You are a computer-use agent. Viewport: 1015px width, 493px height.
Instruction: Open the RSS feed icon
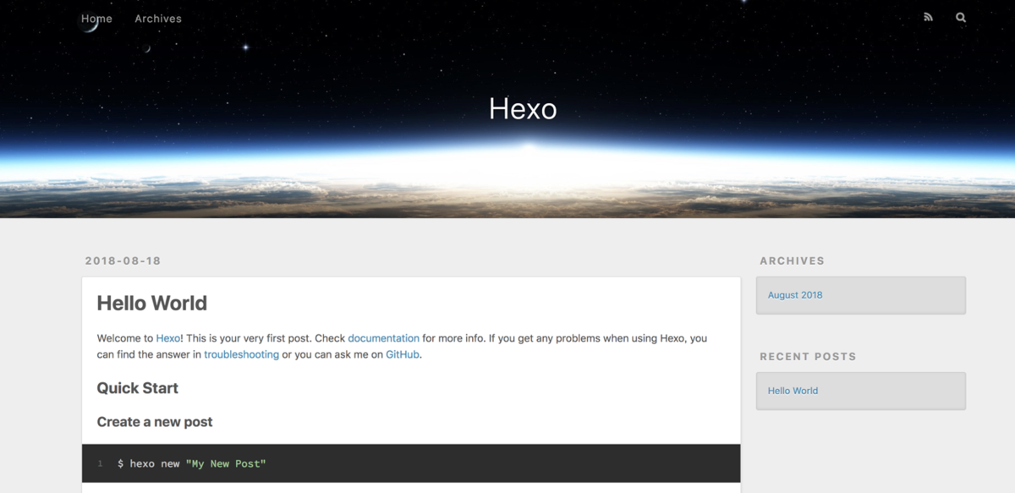(928, 17)
